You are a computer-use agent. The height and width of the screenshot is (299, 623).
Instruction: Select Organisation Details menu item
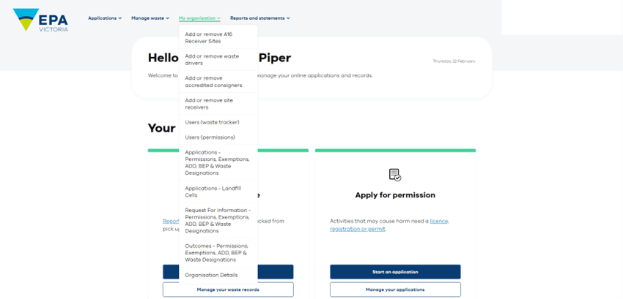tap(218, 275)
